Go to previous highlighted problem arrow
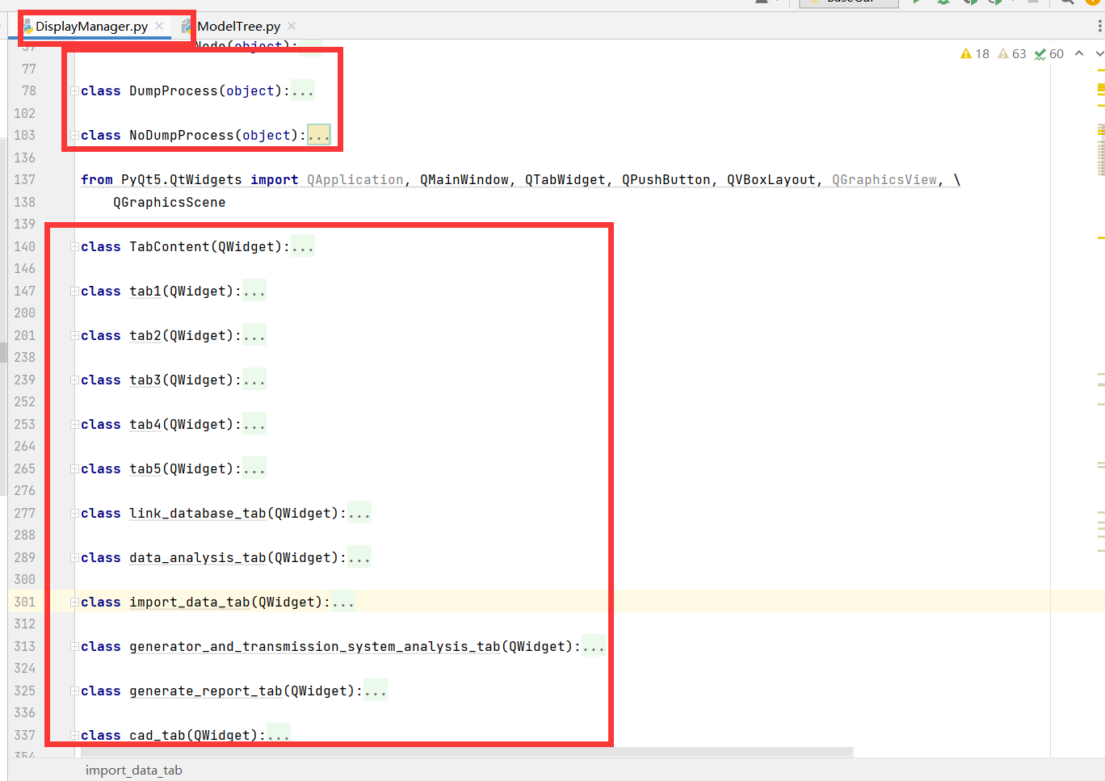The image size is (1105, 781). click(x=1079, y=53)
